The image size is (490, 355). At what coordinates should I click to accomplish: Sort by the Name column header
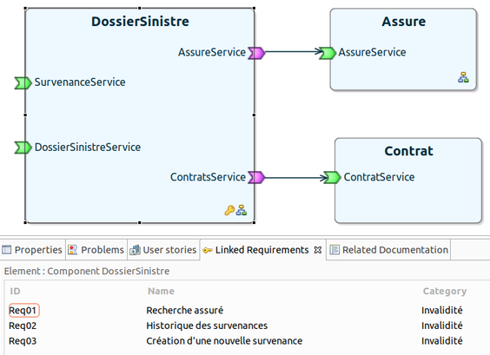[161, 291]
